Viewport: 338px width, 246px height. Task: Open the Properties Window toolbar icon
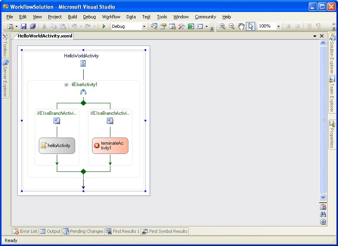pos(163,26)
